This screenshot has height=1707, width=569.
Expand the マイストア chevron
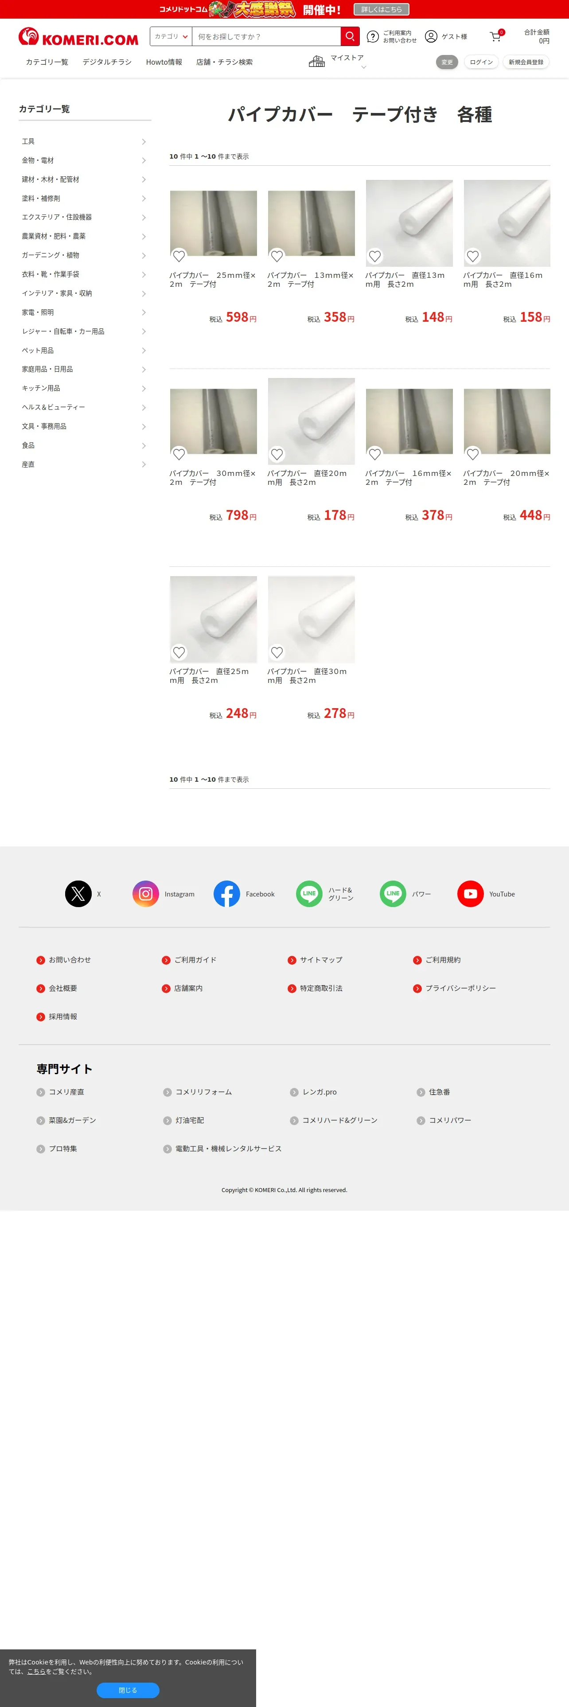[363, 67]
